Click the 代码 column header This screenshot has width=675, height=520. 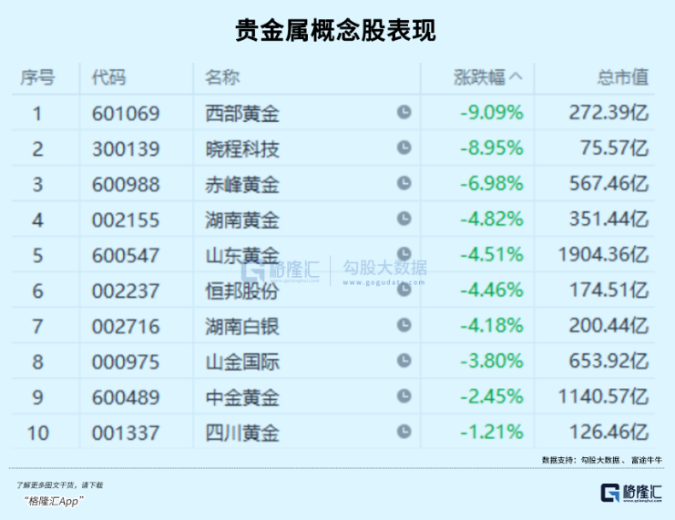click(x=108, y=78)
